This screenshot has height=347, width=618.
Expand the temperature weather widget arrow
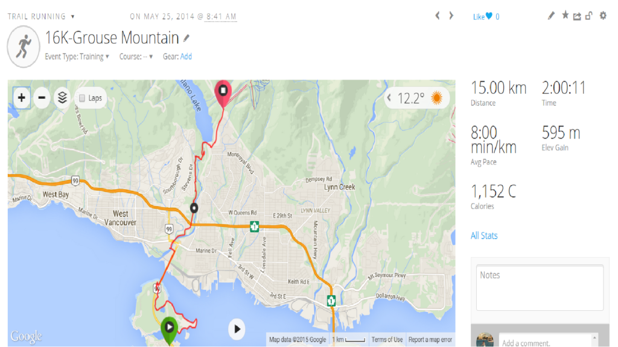[x=390, y=98]
